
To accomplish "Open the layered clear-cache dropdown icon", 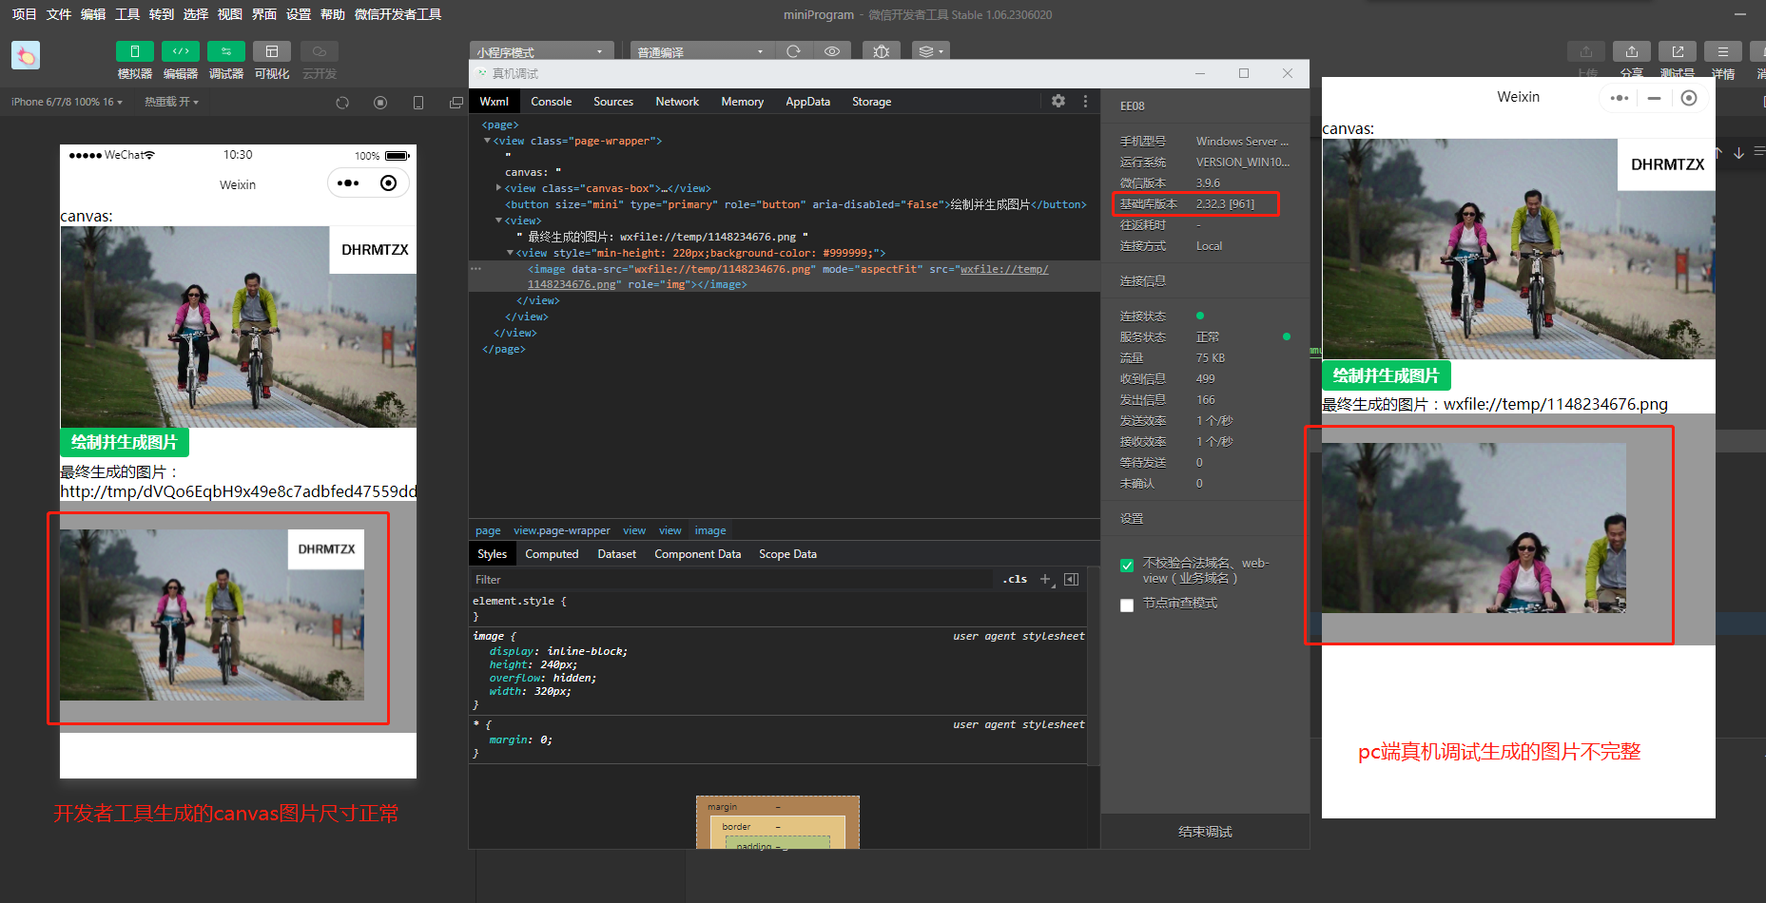I will pos(930,51).
